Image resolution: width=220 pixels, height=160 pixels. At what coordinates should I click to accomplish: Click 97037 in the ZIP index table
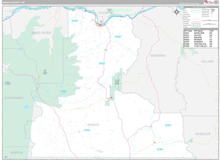[186, 37]
